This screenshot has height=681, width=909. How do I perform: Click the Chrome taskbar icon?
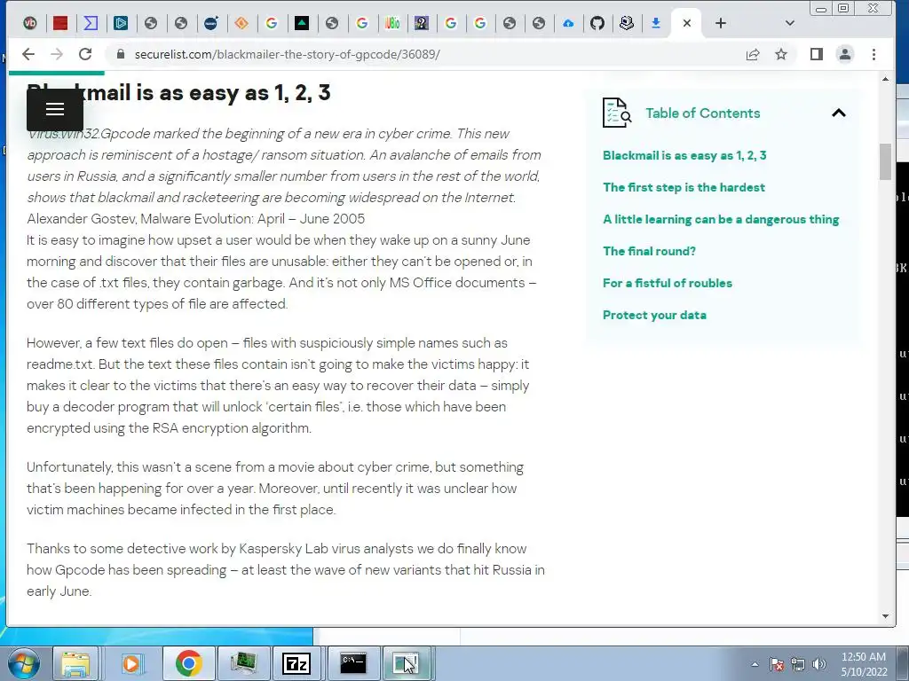189,663
